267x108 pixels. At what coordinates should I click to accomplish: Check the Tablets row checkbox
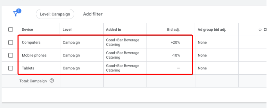click(x=11, y=68)
